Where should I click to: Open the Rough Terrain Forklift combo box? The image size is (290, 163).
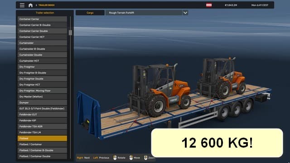147,13
